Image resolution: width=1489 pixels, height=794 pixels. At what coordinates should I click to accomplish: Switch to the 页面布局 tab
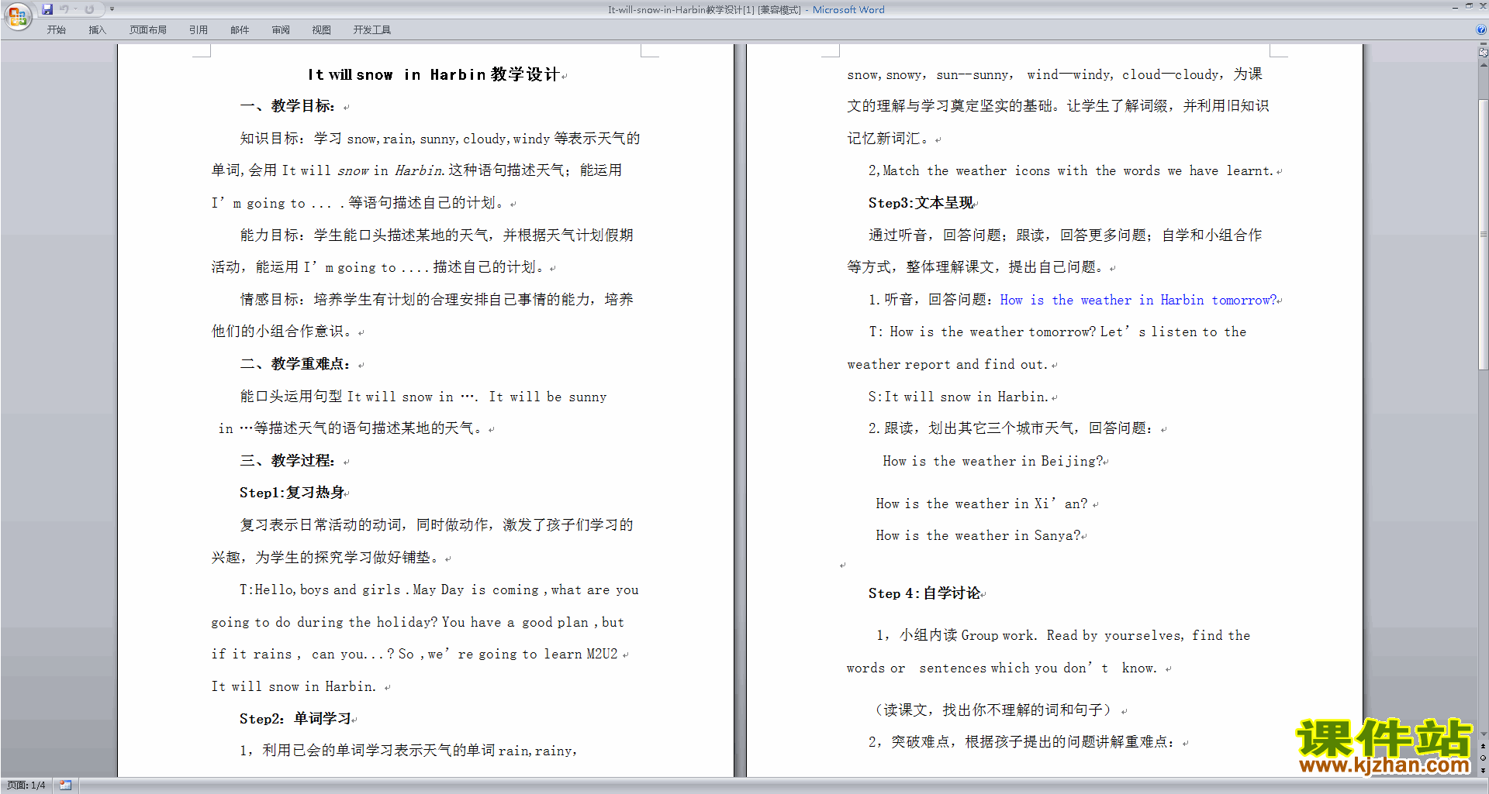pos(148,29)
